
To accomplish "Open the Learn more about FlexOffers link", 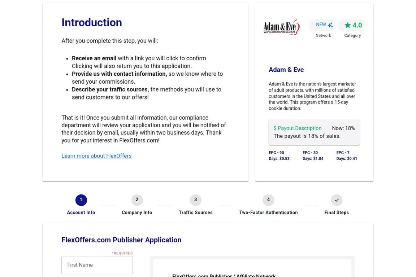I will click(x=96, y=156).
